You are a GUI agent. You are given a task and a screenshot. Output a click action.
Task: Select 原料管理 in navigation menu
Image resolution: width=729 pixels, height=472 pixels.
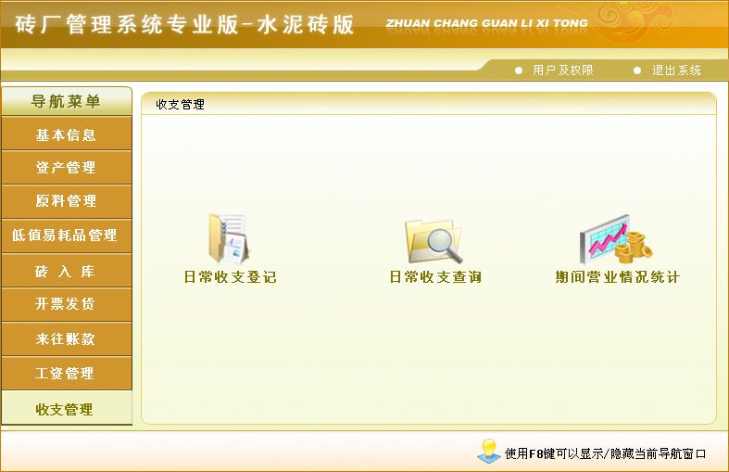pyautogui.click(x=67, y=201)
